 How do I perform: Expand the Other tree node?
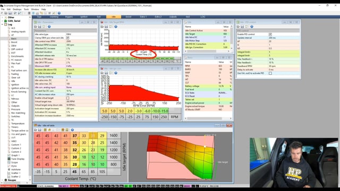[2, 18]
